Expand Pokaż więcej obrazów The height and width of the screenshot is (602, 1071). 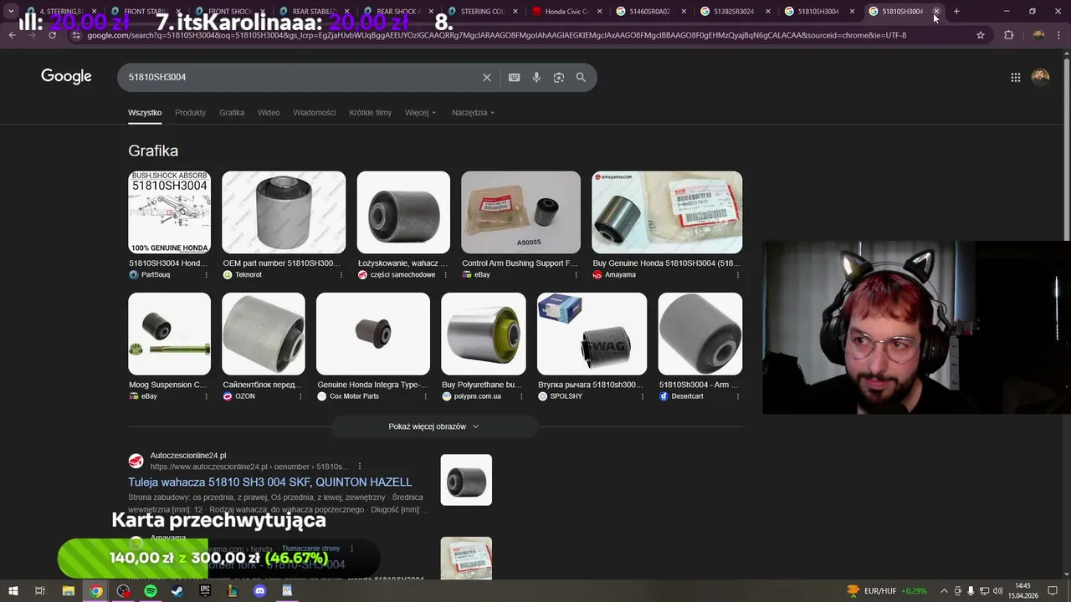coord(434,426)
